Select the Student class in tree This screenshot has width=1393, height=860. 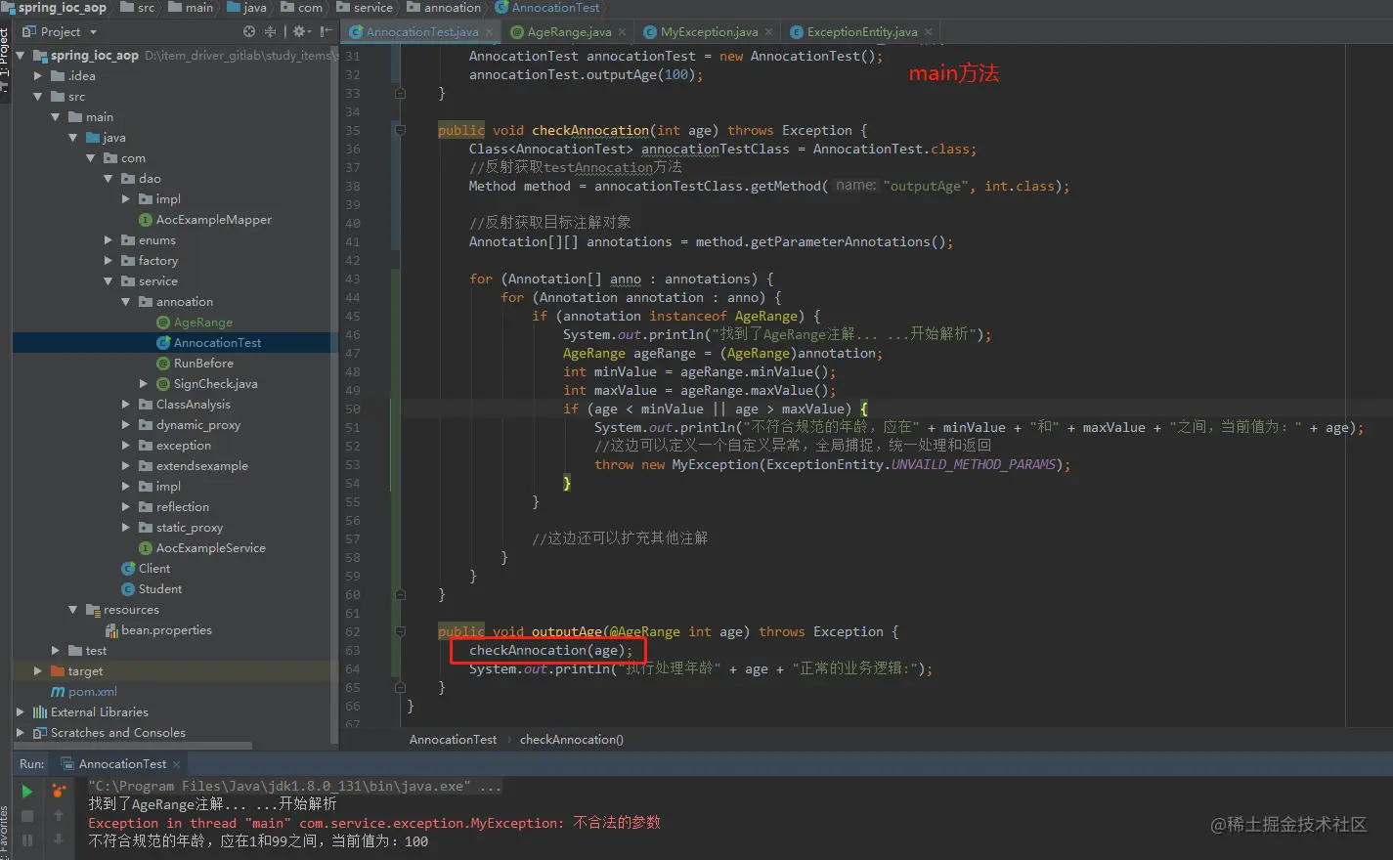tap(160, 589)
